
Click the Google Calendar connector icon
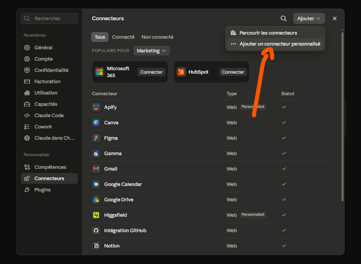coord(96,184)
